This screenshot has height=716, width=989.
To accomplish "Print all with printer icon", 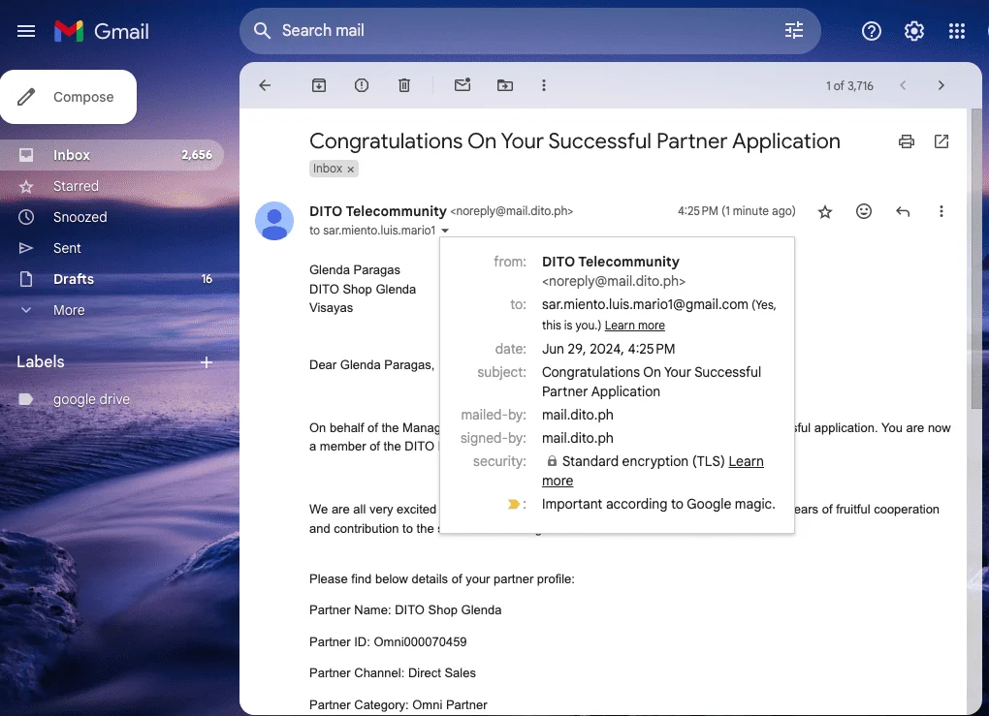I will [907, 141].
